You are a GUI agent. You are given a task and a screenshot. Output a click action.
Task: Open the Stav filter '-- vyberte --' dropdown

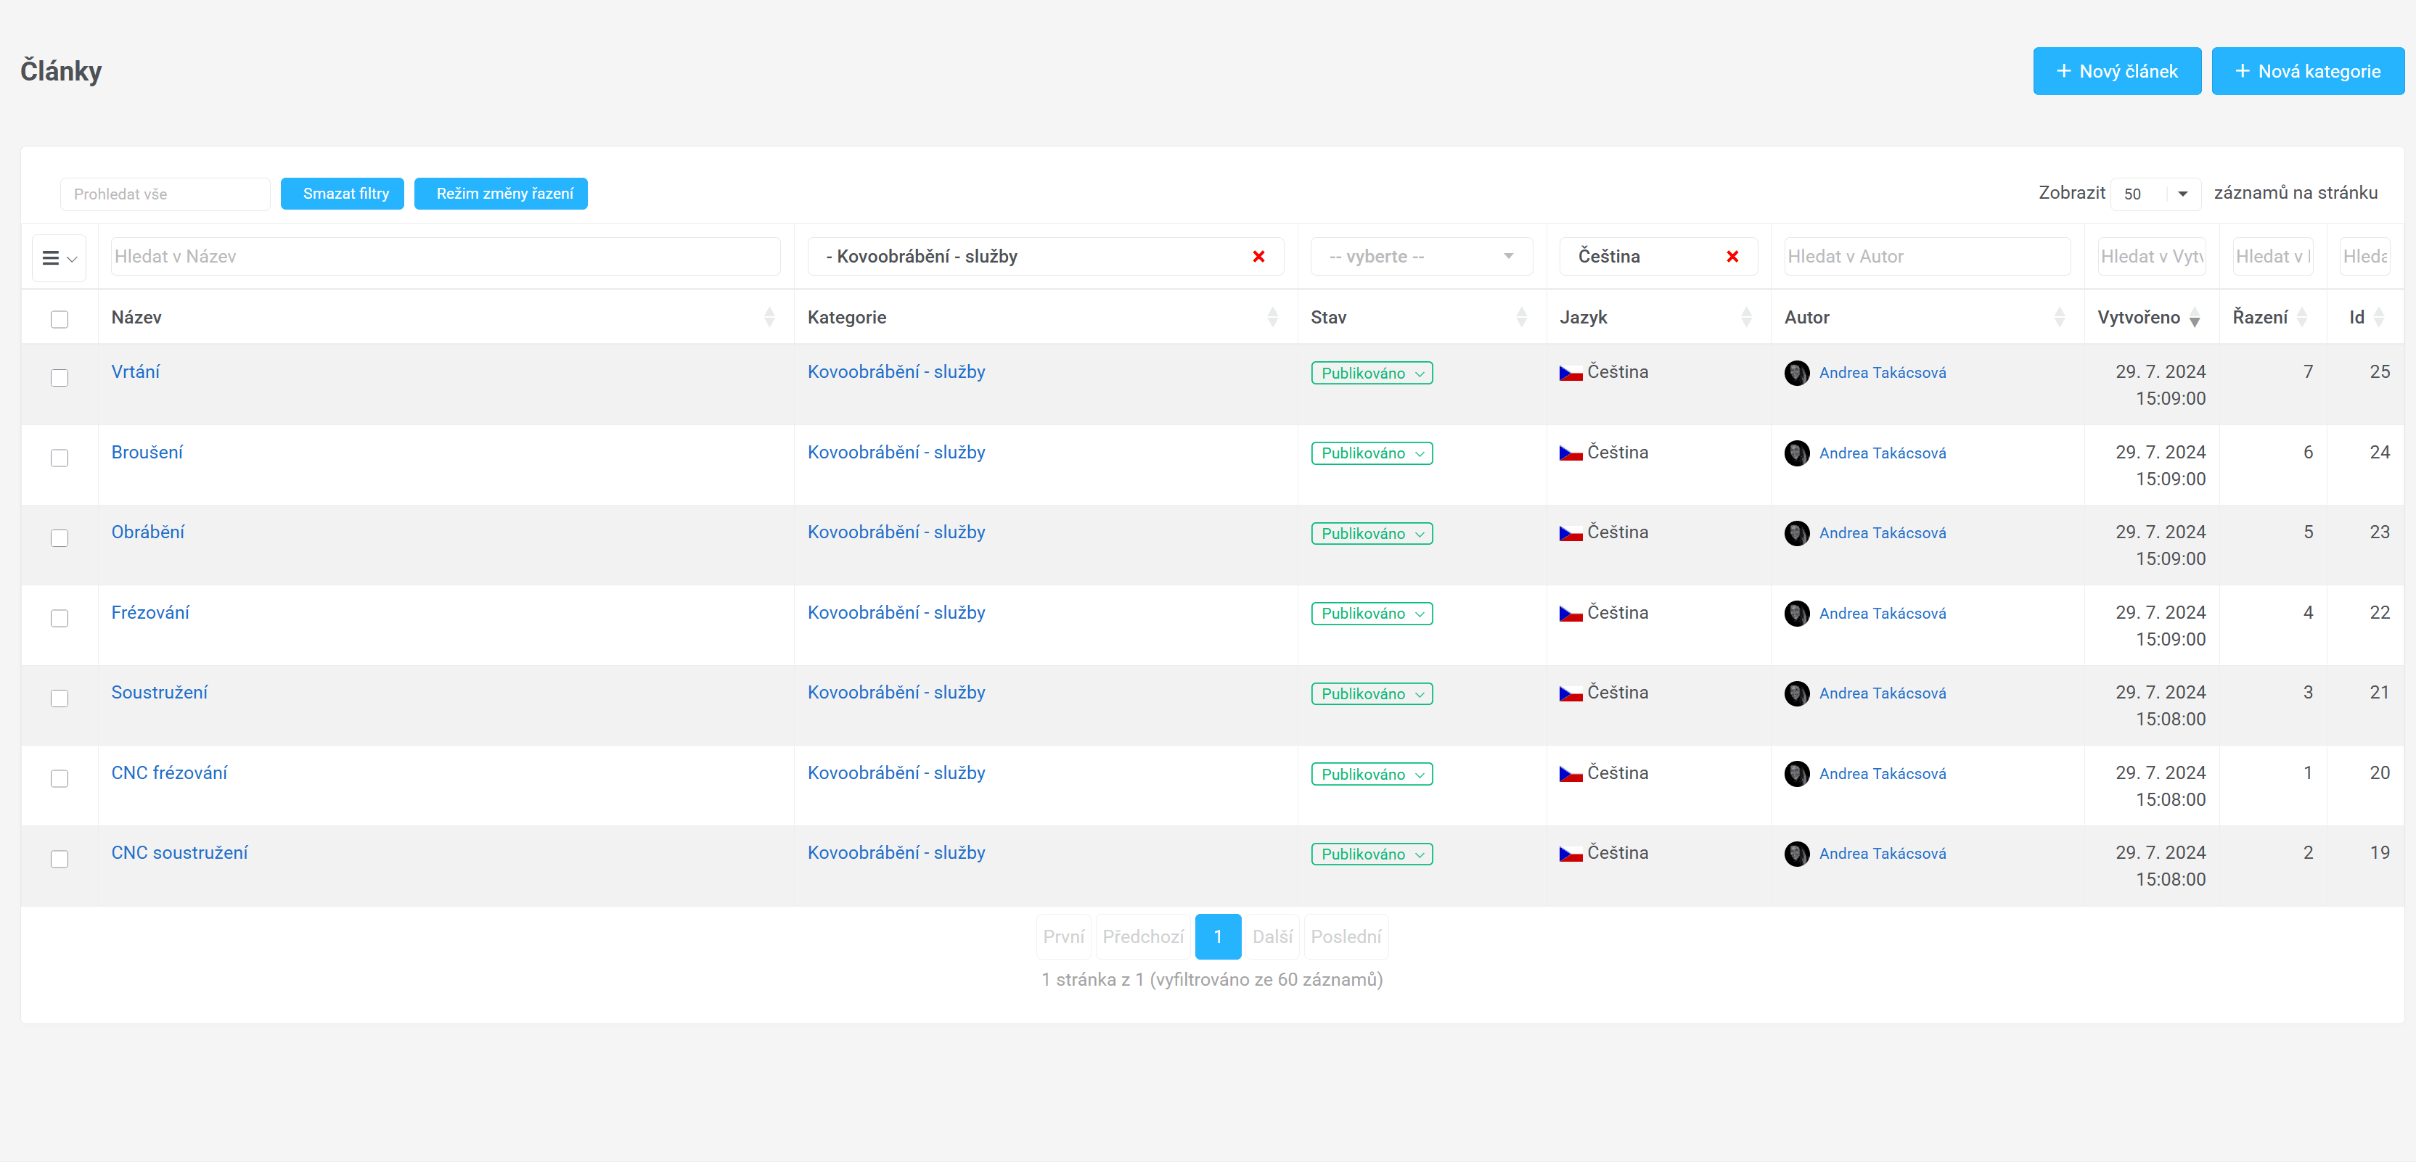click(1421, 257)
